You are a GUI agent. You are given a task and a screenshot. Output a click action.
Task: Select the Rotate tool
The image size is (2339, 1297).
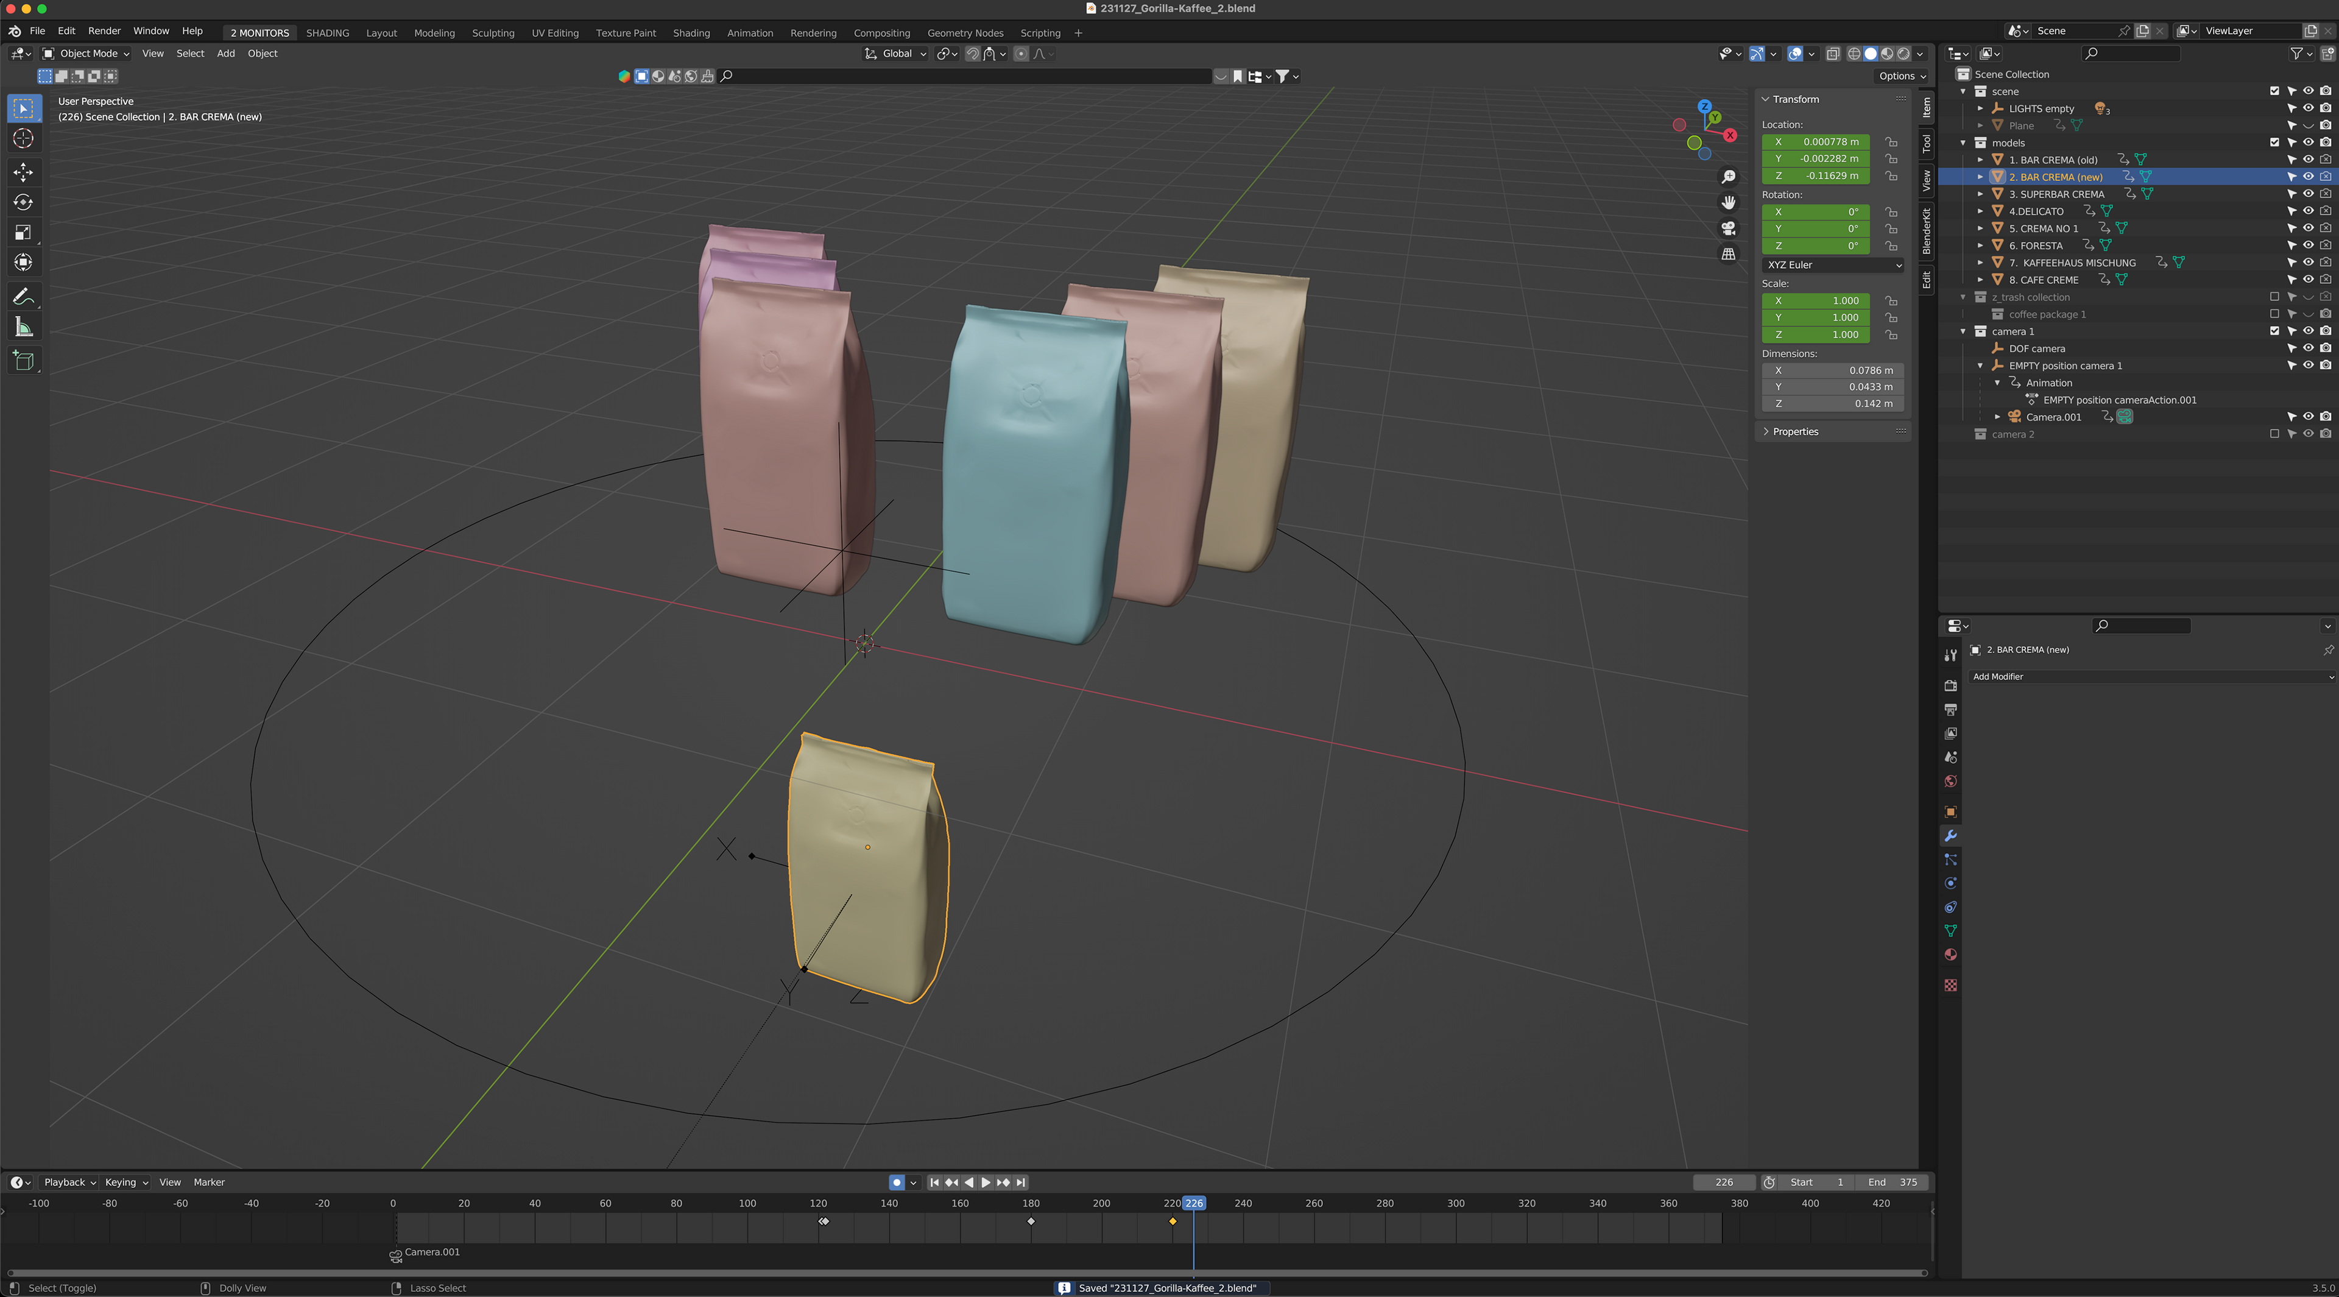[x=24, y=202]
